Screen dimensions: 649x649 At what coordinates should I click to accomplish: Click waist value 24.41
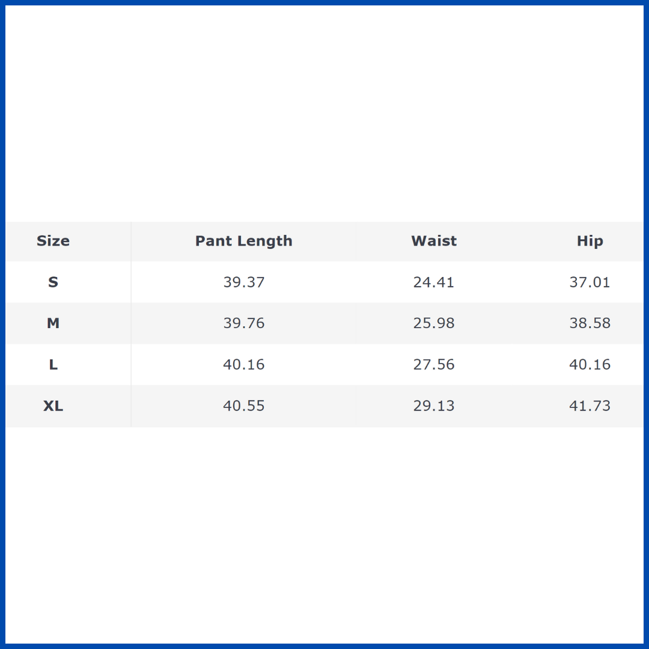tap(434, 282)
